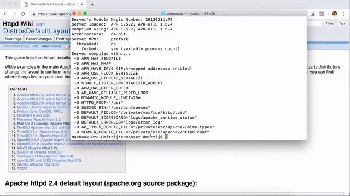The width and height of the screenshot is (350, 196).
Task: Go back with the browser back arrow
Action: click(5, 14)
